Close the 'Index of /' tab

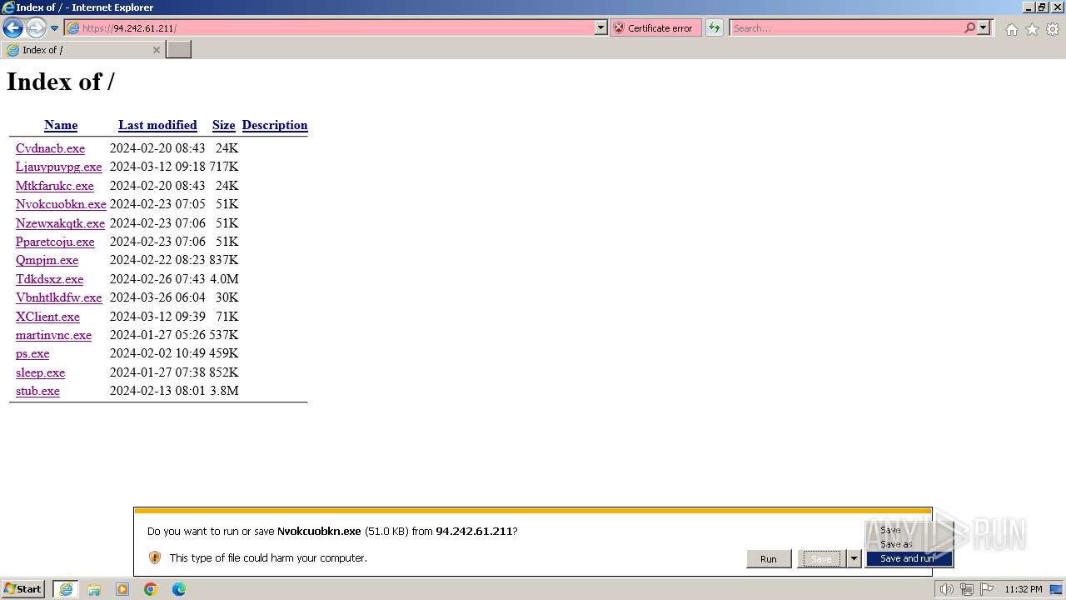point(156,50)
